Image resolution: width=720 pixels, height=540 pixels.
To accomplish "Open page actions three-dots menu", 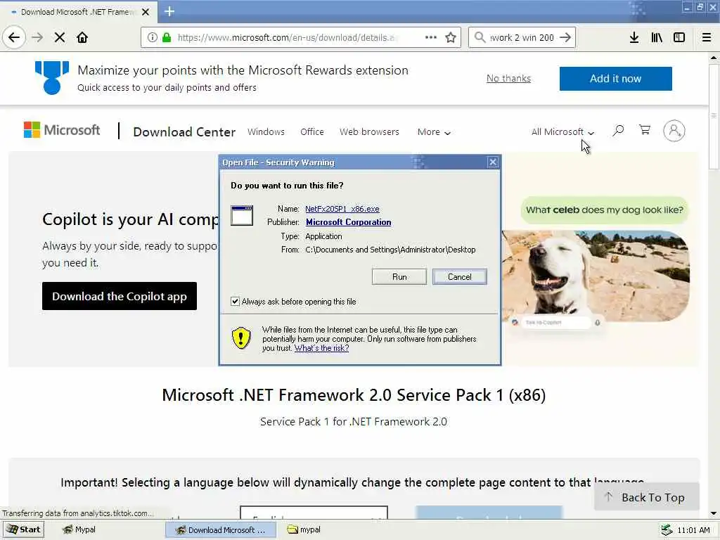I will pyautogui.click(x=431, y=37).
